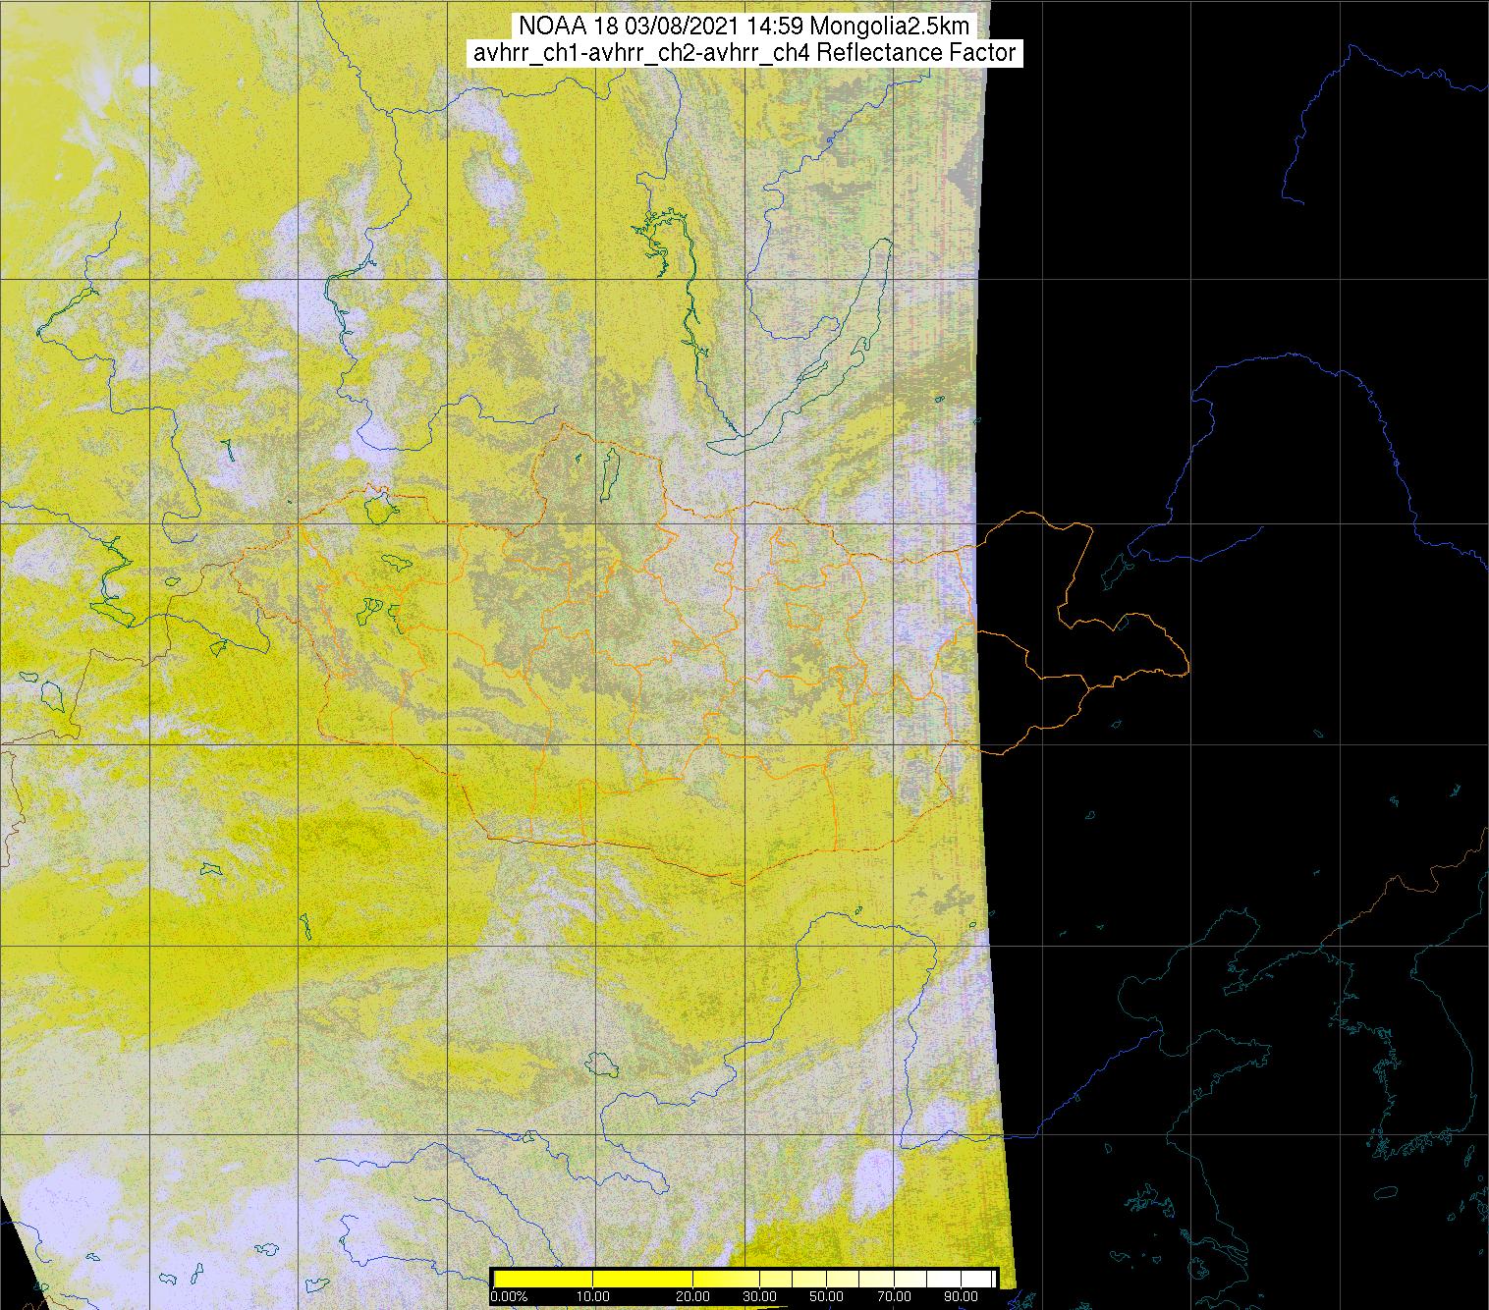
Task: Click the "90.00" color bar label
Action: click(x=961, y=1296)
